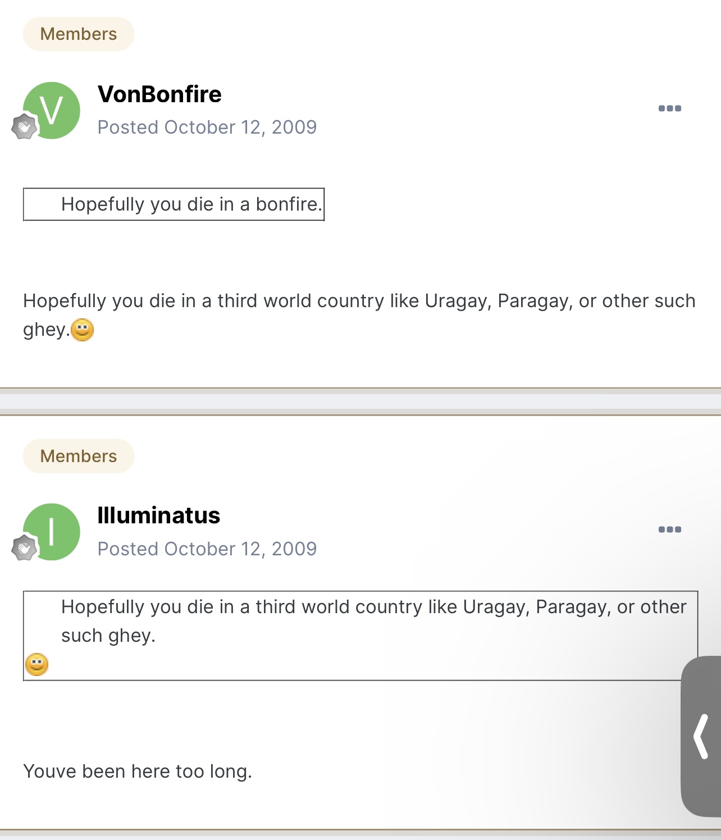Click the smiley emoji inside Illuminatus's quote

(x=37, y=664)
